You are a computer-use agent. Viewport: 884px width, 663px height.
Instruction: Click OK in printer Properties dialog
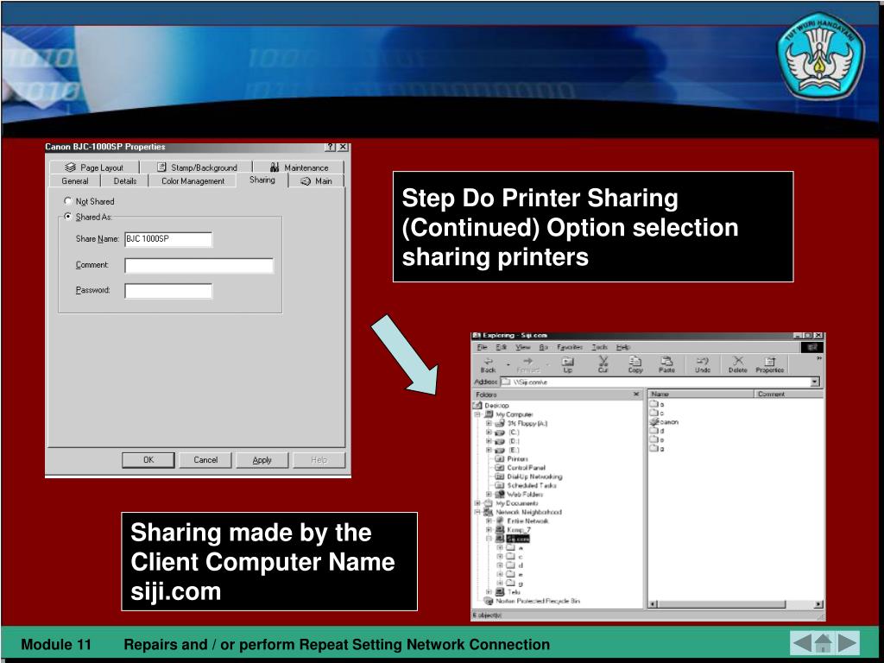pos(148,460)
